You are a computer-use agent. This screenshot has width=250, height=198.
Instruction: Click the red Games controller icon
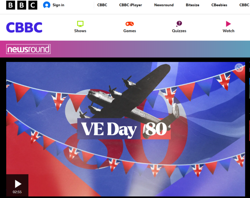[130, 24]
